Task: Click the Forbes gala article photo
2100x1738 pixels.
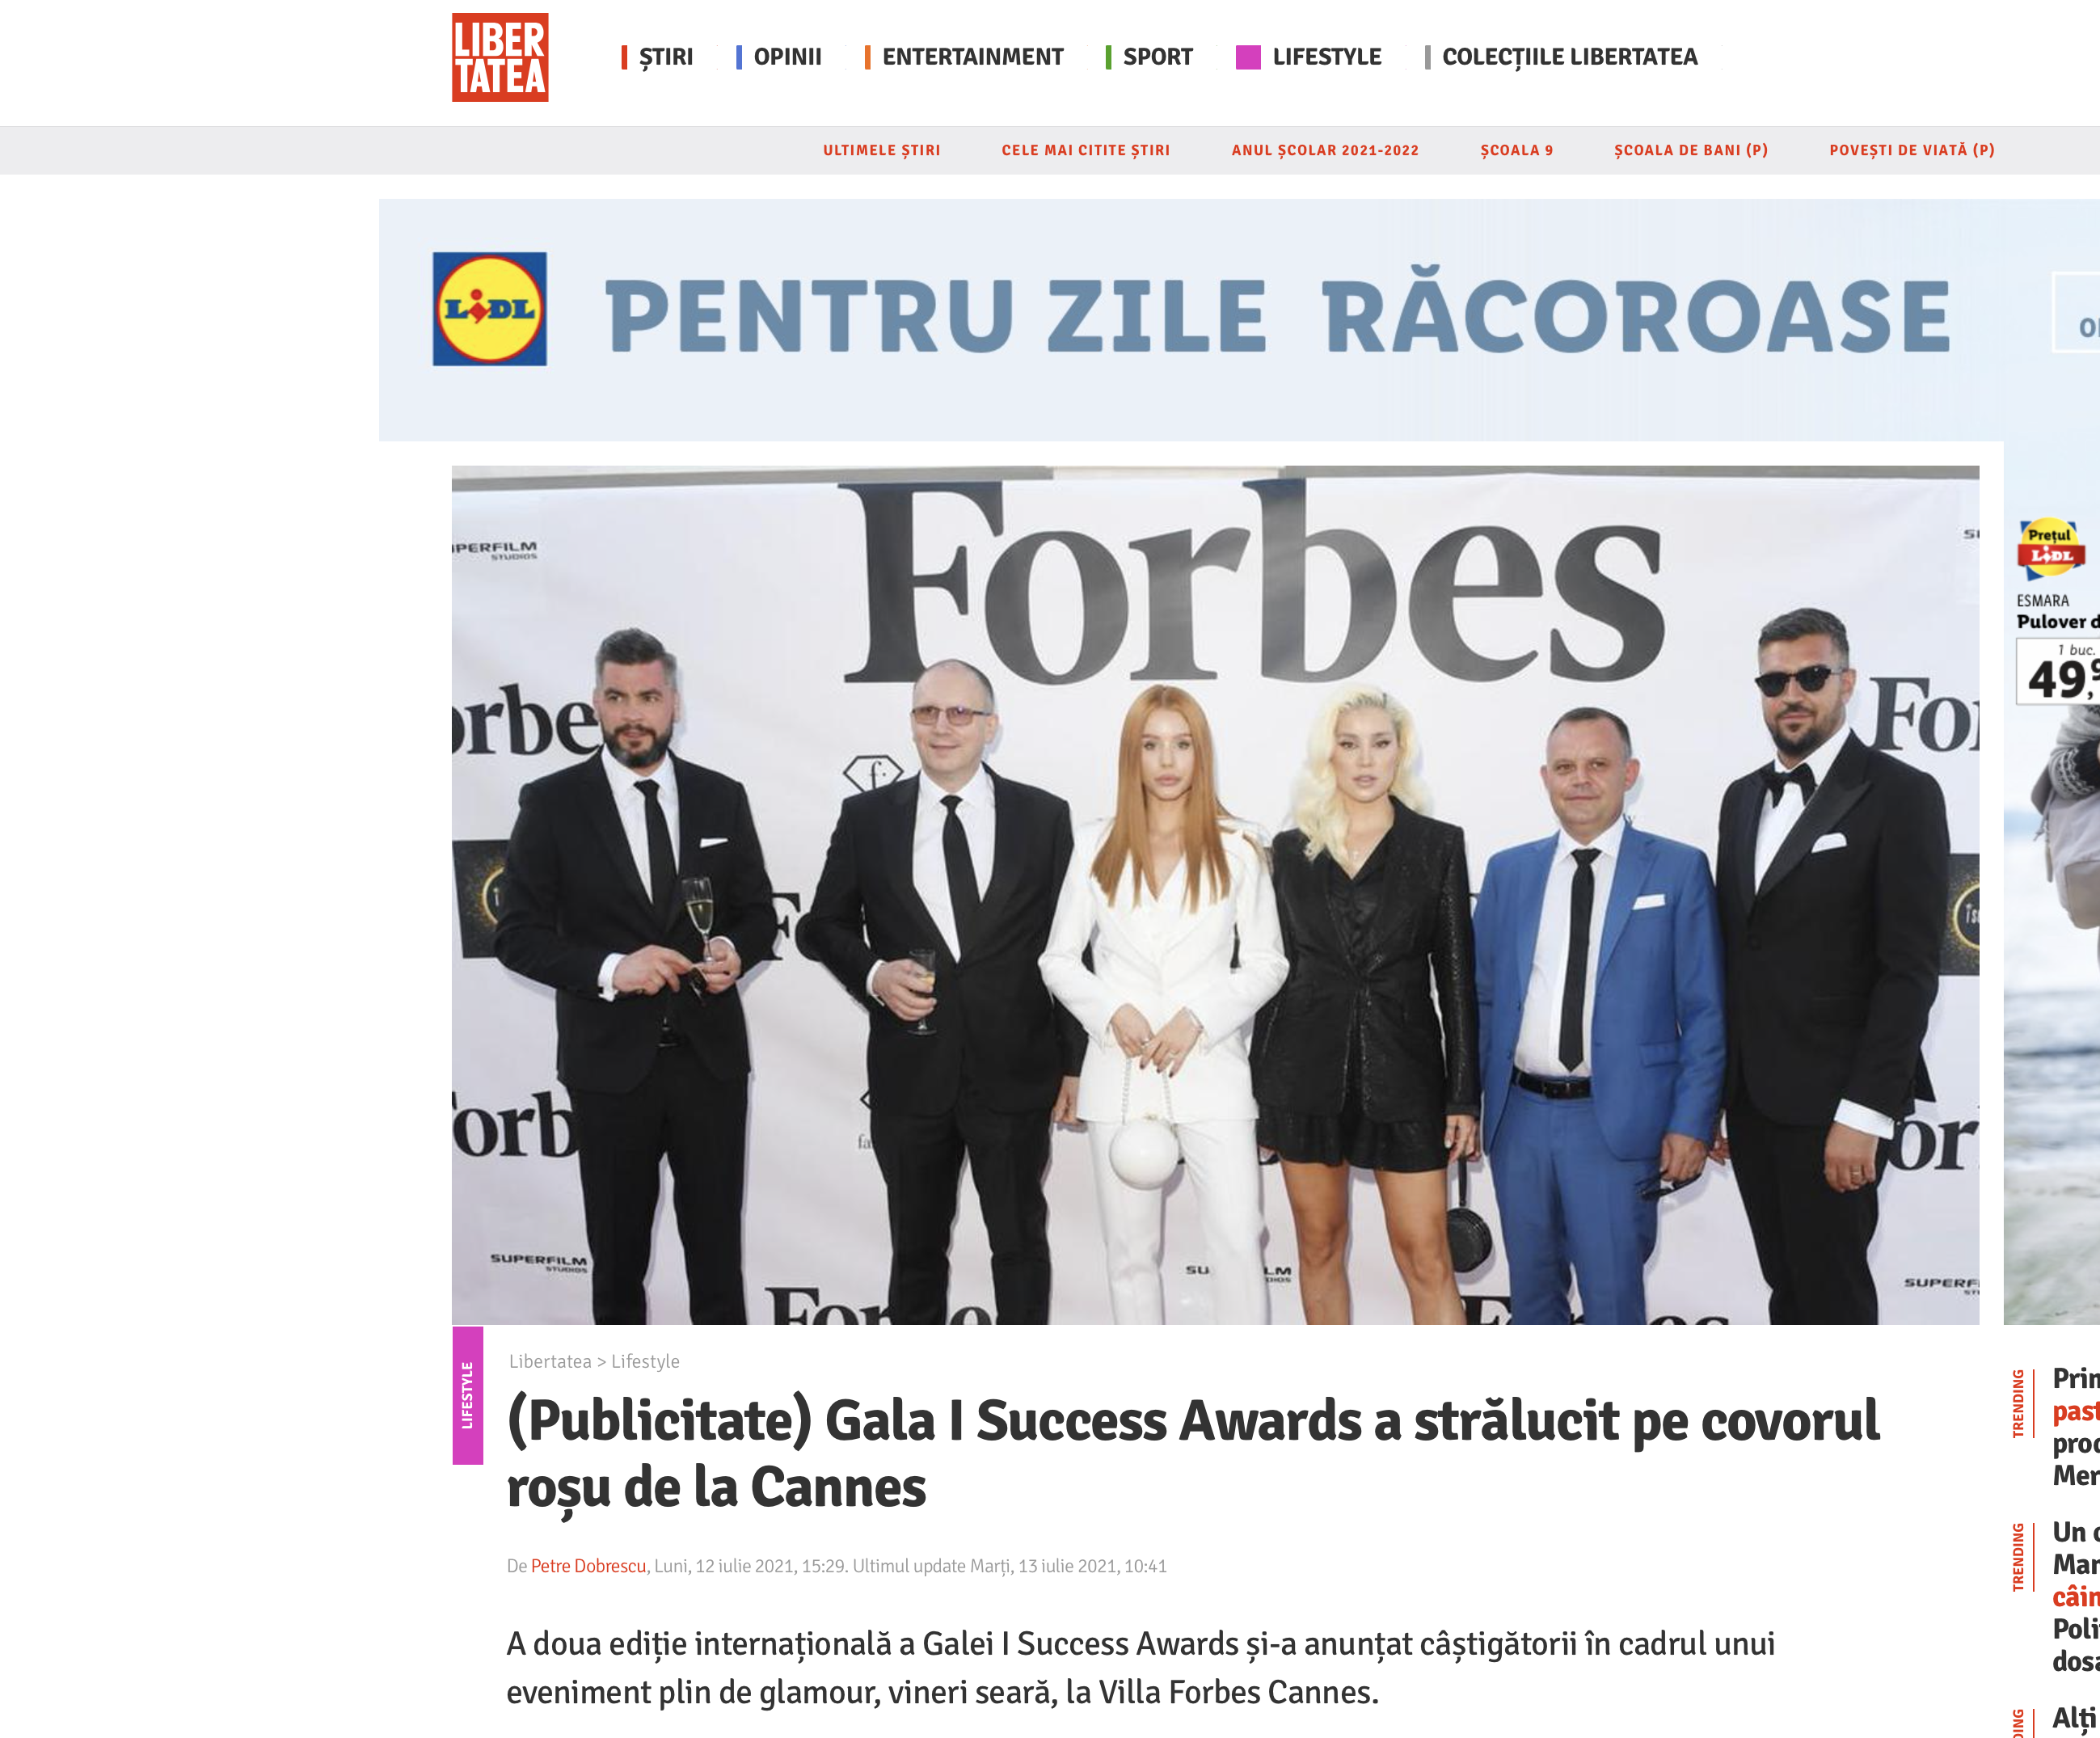Action: 1215,895
